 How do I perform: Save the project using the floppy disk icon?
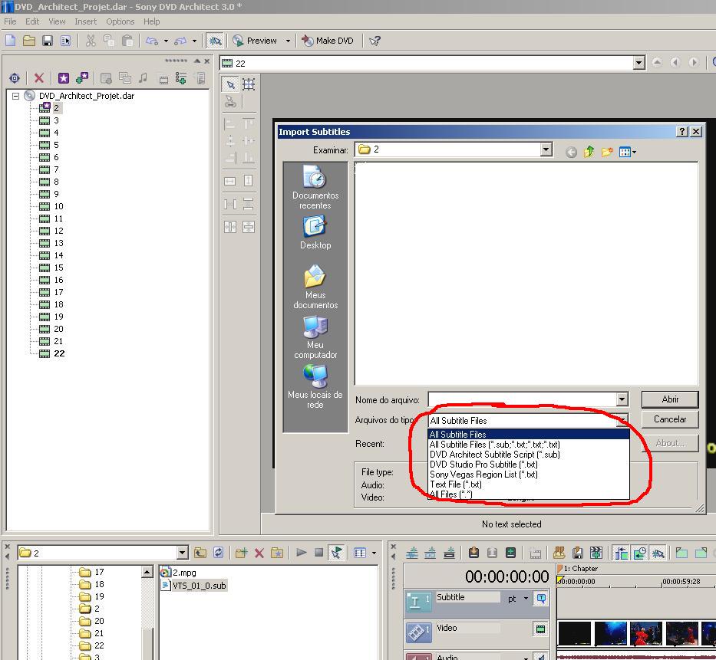(x=48, y=41)
